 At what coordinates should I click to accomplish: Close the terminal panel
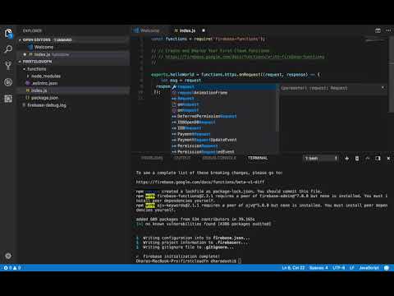tap(388, 158)
